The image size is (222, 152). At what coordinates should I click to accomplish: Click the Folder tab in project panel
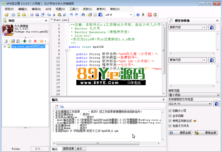16,149
